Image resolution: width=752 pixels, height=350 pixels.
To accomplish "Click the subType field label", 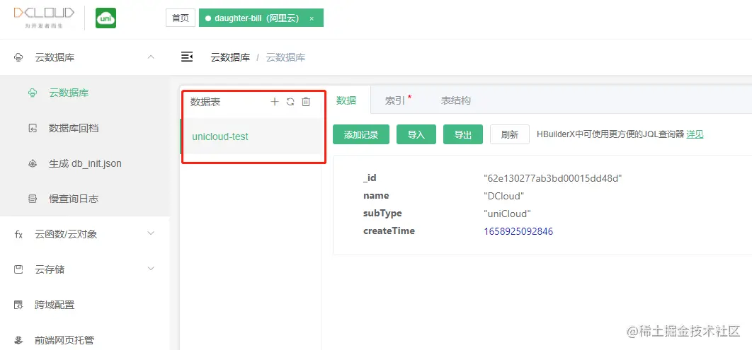I will (382, 213).
